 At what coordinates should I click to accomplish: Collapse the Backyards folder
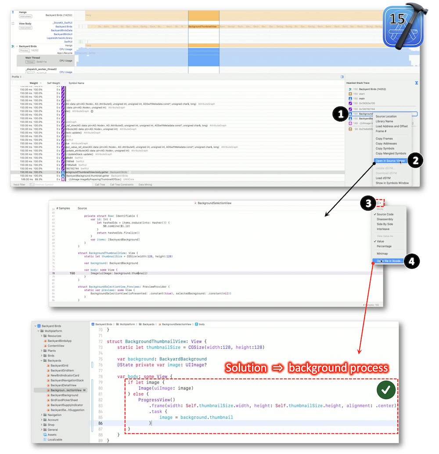[41, 361]
